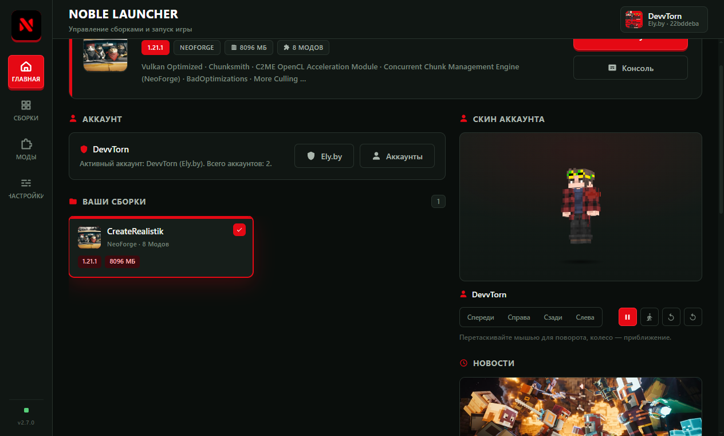Show the skin from Справа view
The height and width of the screenshot is (436, 724).
519,317
